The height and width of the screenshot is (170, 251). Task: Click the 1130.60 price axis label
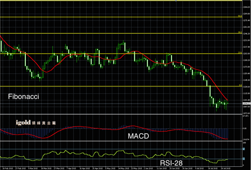point(246,87)
